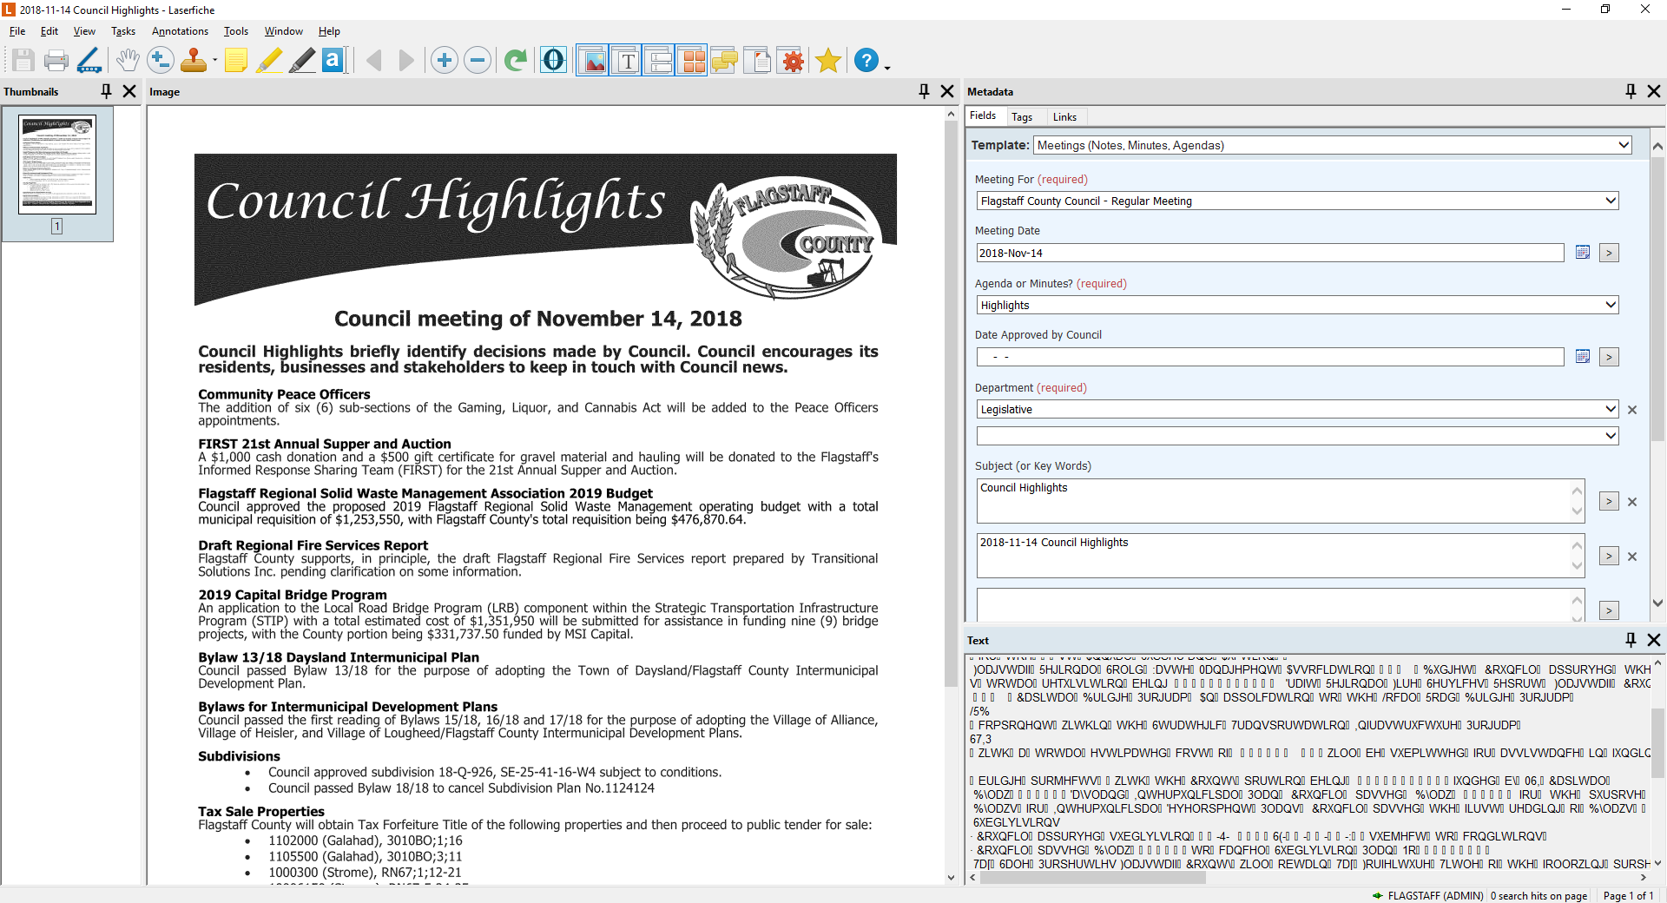Screen dimensions: 1667x903
Task: Close the Image panel
Action: [947, 91]
